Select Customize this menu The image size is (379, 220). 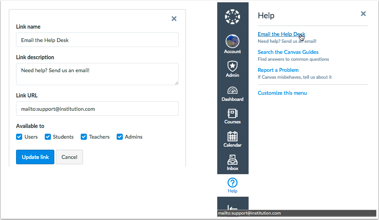point(282,93)
